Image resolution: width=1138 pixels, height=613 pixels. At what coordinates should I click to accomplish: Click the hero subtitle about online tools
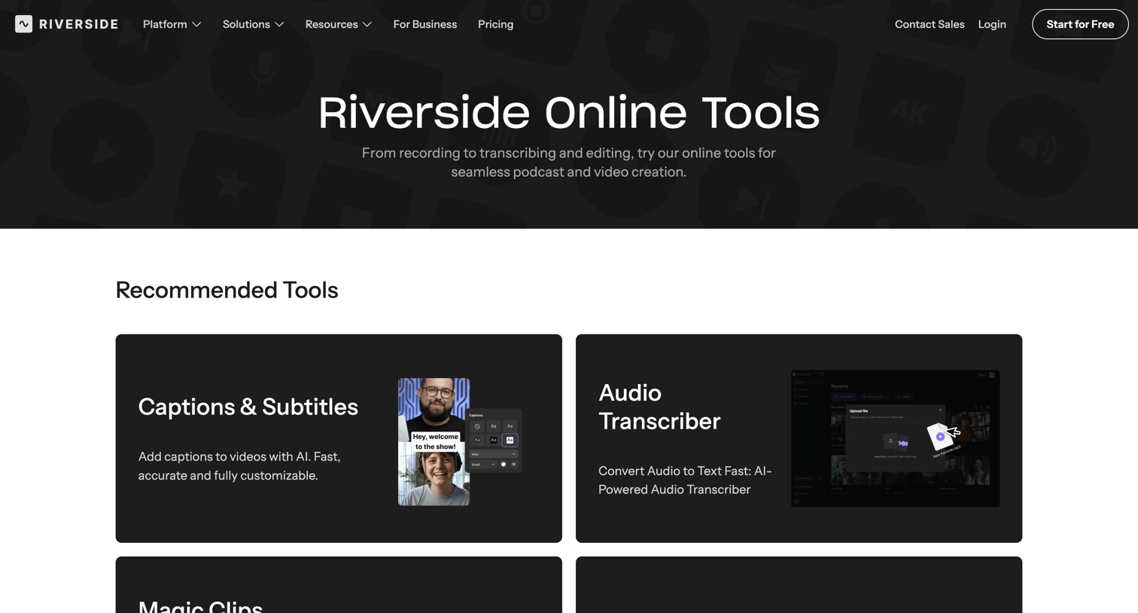coord(569,162)
